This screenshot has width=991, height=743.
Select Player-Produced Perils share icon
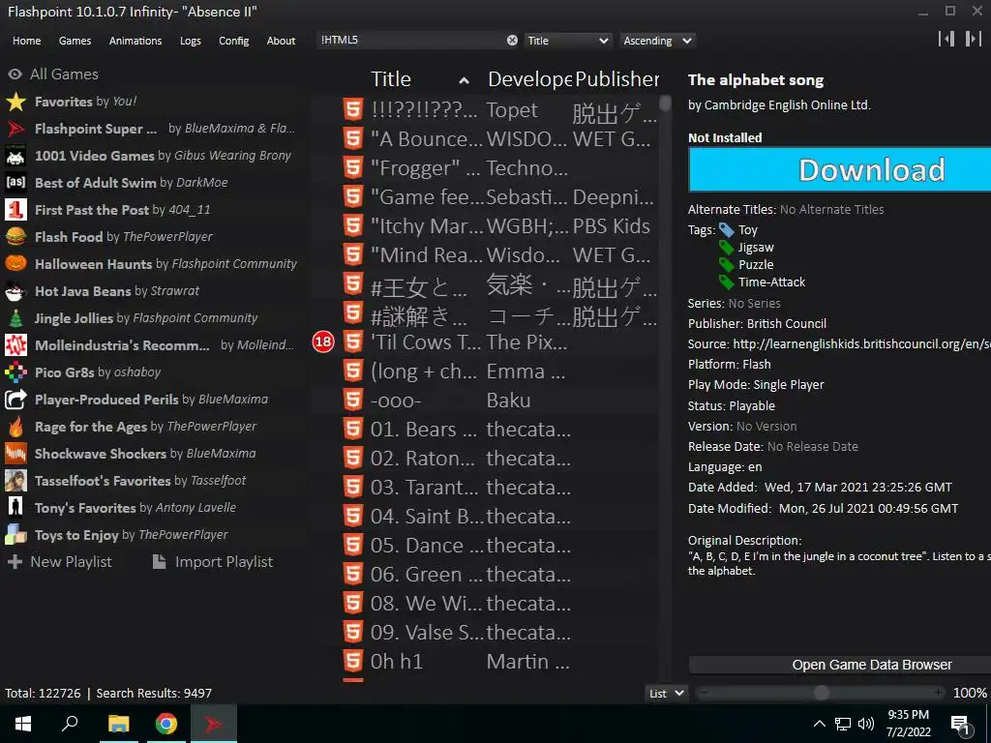coord(15,400)
